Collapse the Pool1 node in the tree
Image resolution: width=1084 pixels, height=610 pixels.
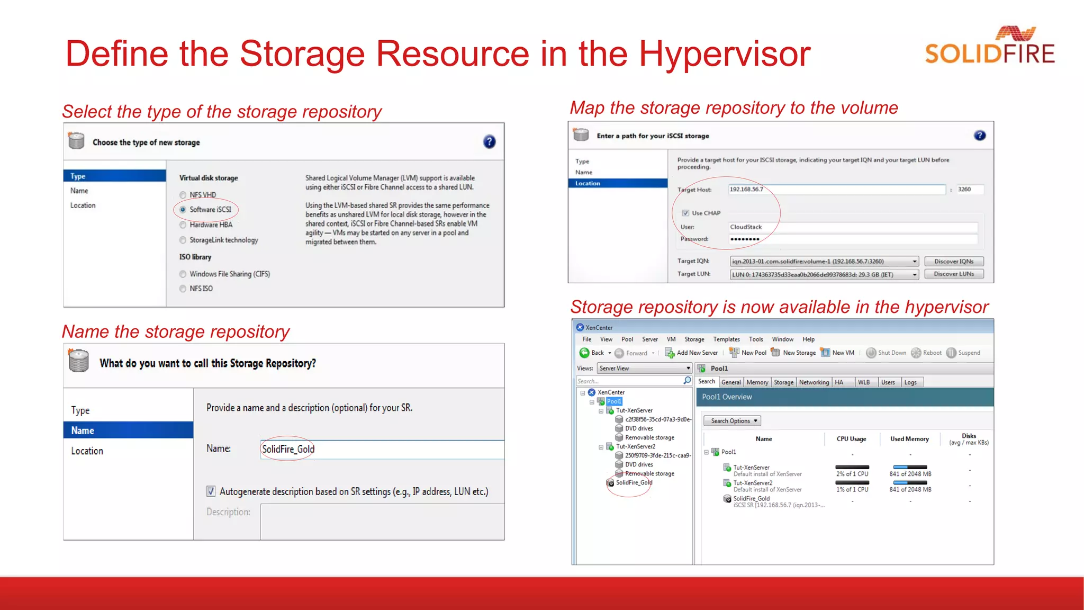(592, 402)
